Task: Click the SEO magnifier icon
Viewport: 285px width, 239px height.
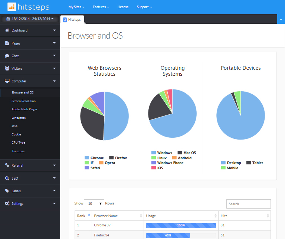Action: click(7, 178)
